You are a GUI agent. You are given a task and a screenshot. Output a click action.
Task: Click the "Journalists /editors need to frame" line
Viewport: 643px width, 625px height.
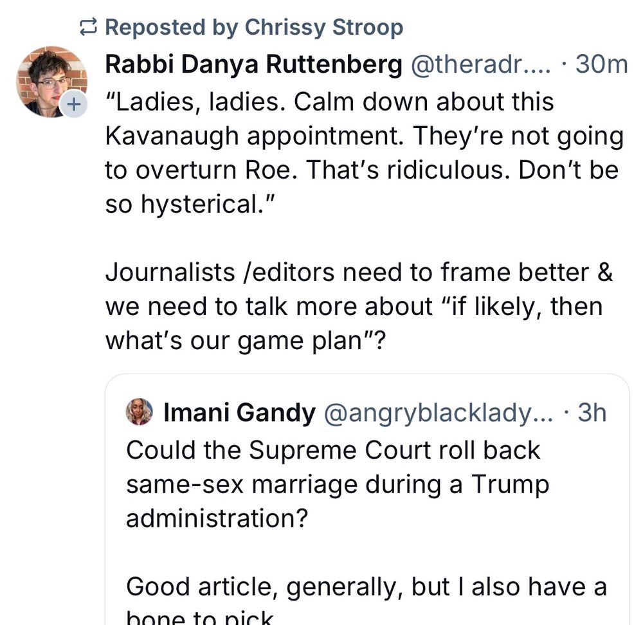point(359,272)
